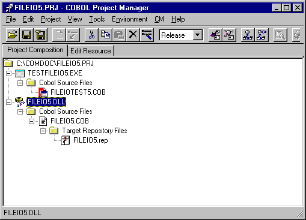The image size is (306, 220).
Task: Click the gear icon next to FILEIO5.DLL
Action: click(20, 102)
